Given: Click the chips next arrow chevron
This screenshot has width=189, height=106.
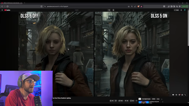Looking at the screenshot, I should coord(162,99).
